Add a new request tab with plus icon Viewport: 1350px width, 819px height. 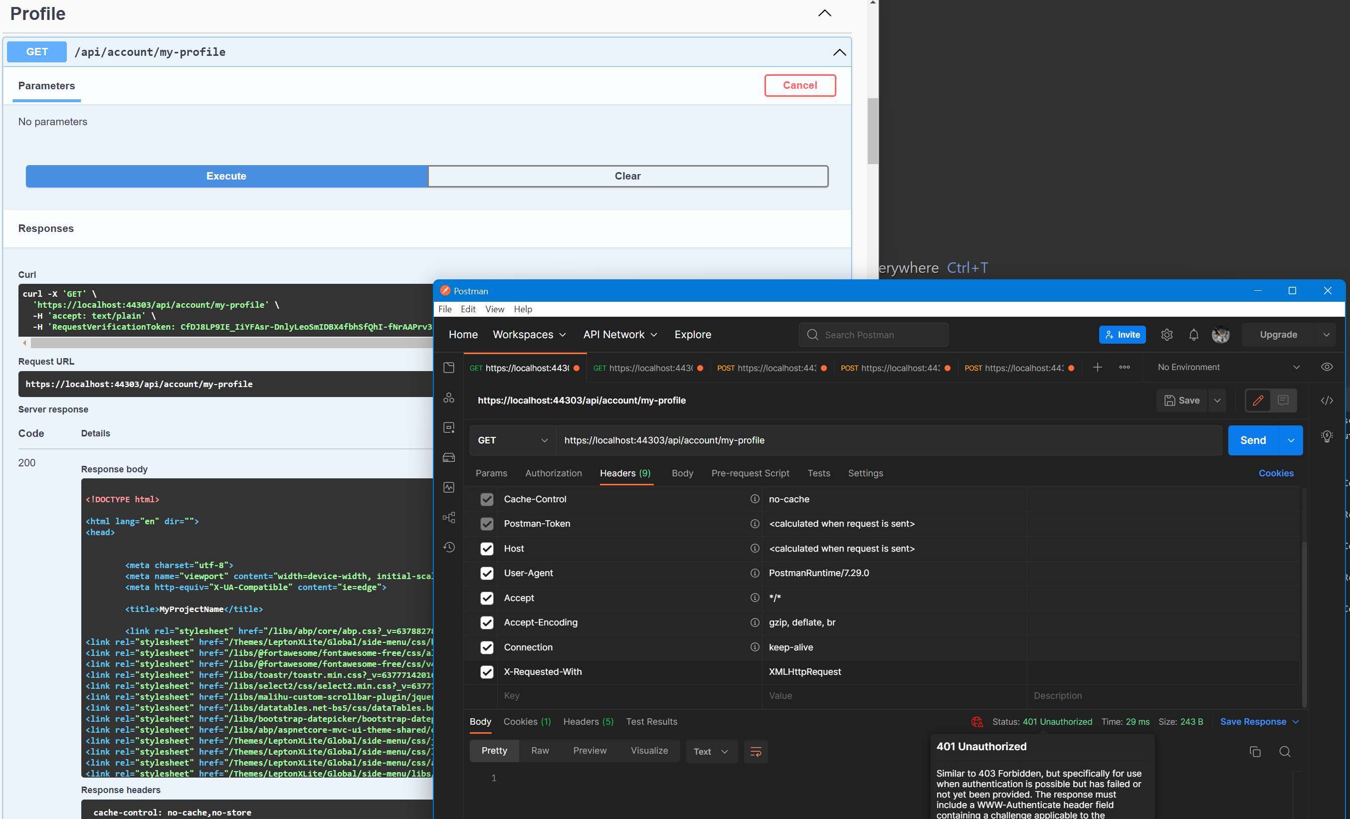(1097, 368)
